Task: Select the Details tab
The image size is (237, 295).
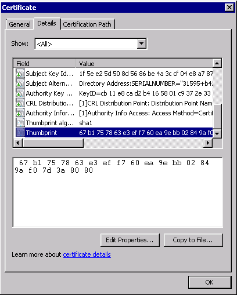Action: (x=46, y=23)
